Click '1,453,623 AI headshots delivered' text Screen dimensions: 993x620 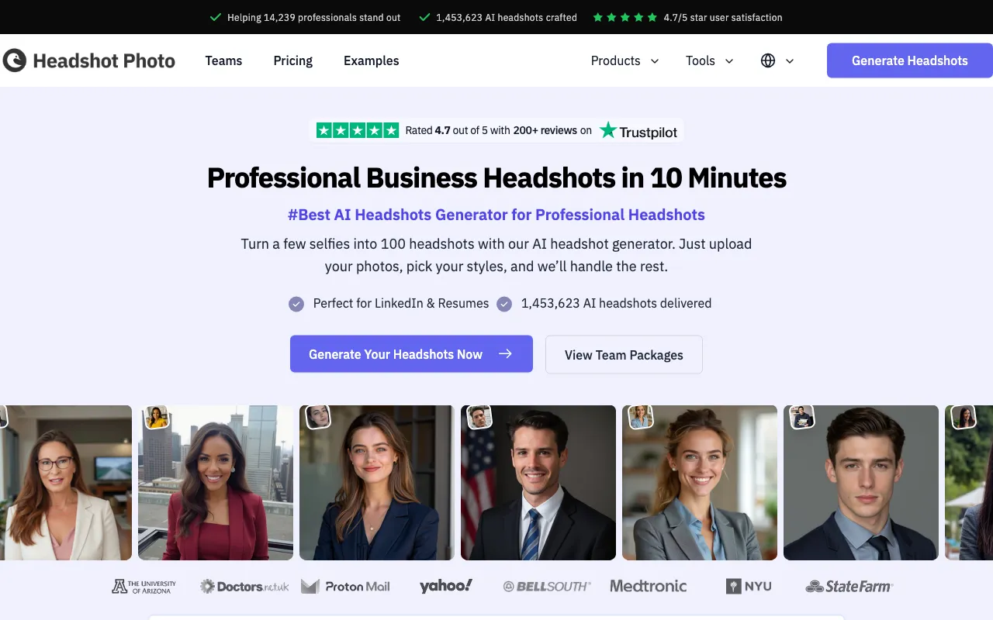click(616, 304)
